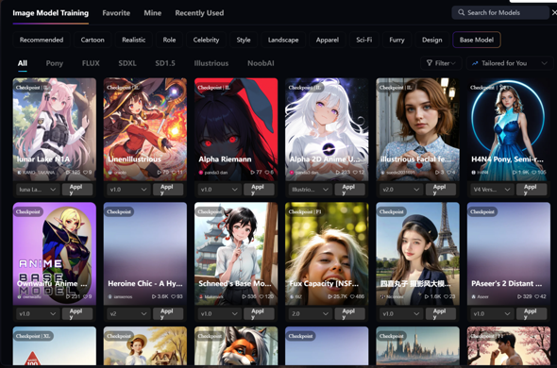Click play count icon on Heroine Chic card

coord(154,296)
